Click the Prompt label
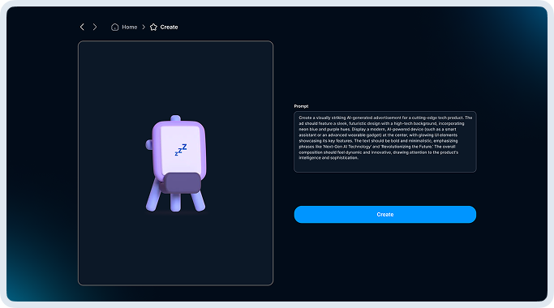554x308 pixels. 301,106
